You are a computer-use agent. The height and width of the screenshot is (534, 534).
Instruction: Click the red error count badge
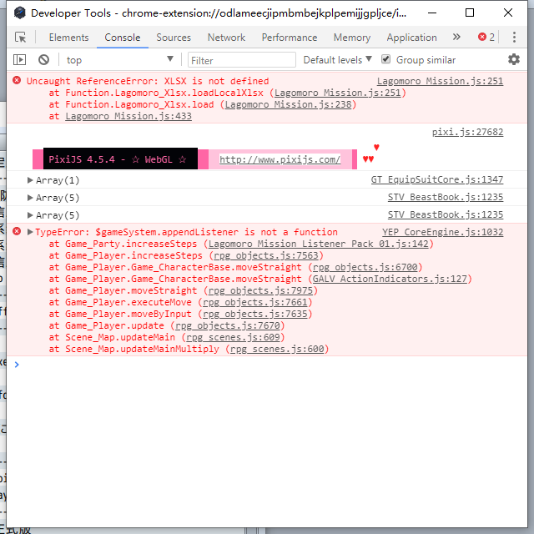point(486,37)
